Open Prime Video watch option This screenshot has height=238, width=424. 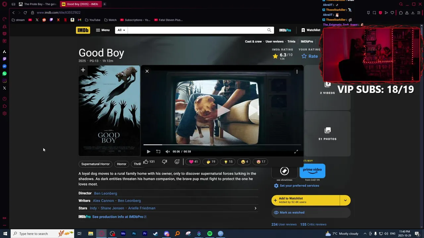(x=312, y=171)
